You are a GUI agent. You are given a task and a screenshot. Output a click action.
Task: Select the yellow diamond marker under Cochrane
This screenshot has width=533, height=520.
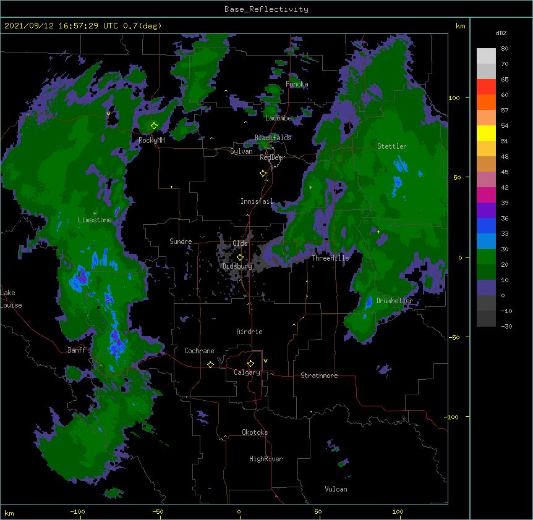point(210,364)
